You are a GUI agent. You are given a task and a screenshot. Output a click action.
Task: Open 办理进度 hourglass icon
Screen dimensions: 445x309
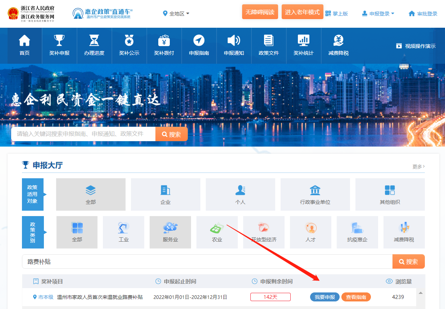[94, 40]
